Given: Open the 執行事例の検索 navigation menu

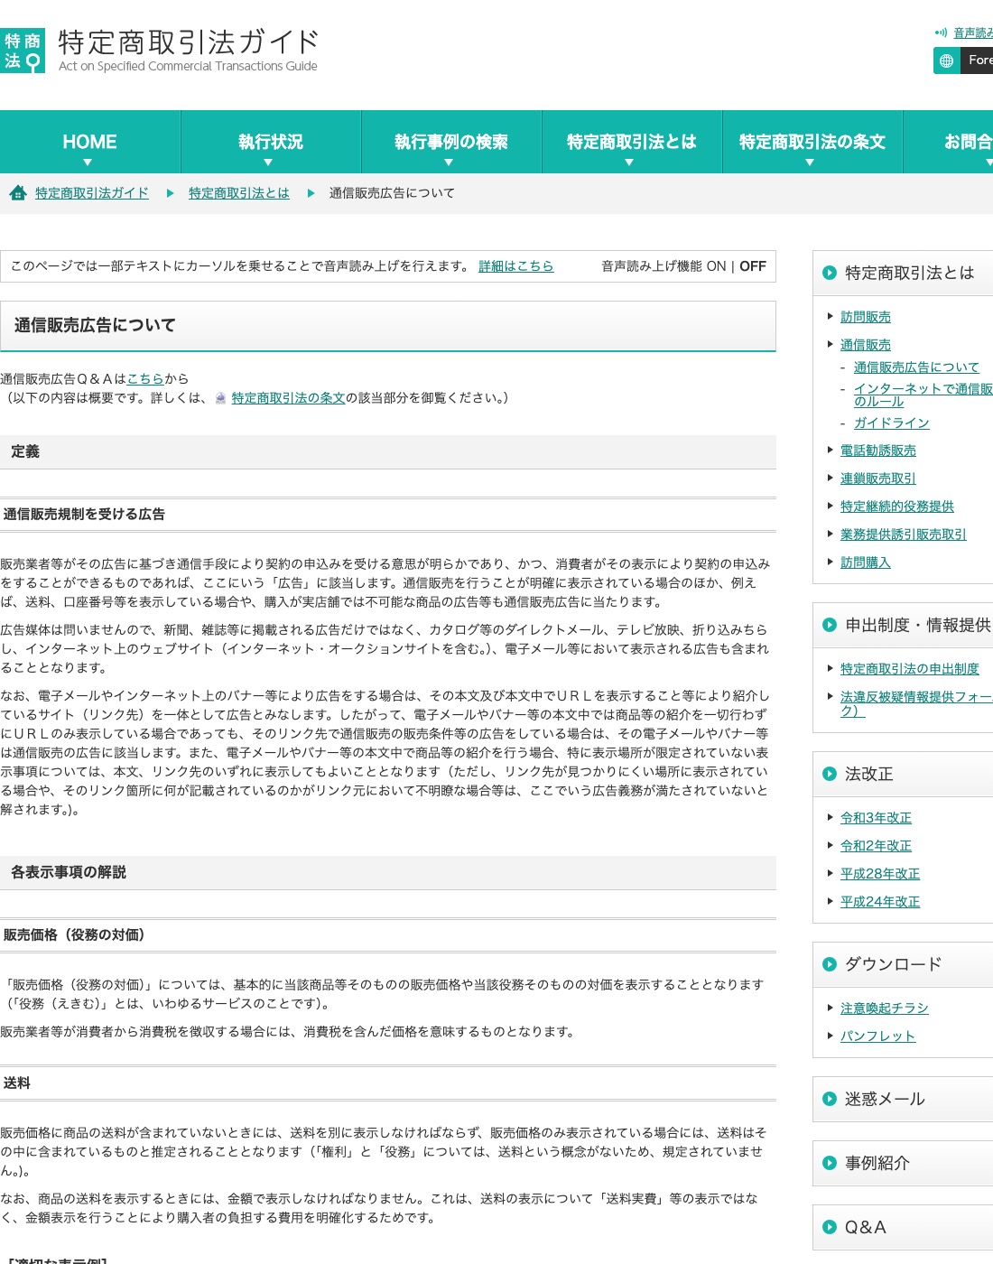Looking at the screenshot, I should pos(451,142).
